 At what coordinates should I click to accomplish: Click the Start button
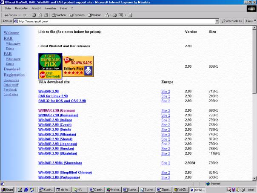(7, 190)
